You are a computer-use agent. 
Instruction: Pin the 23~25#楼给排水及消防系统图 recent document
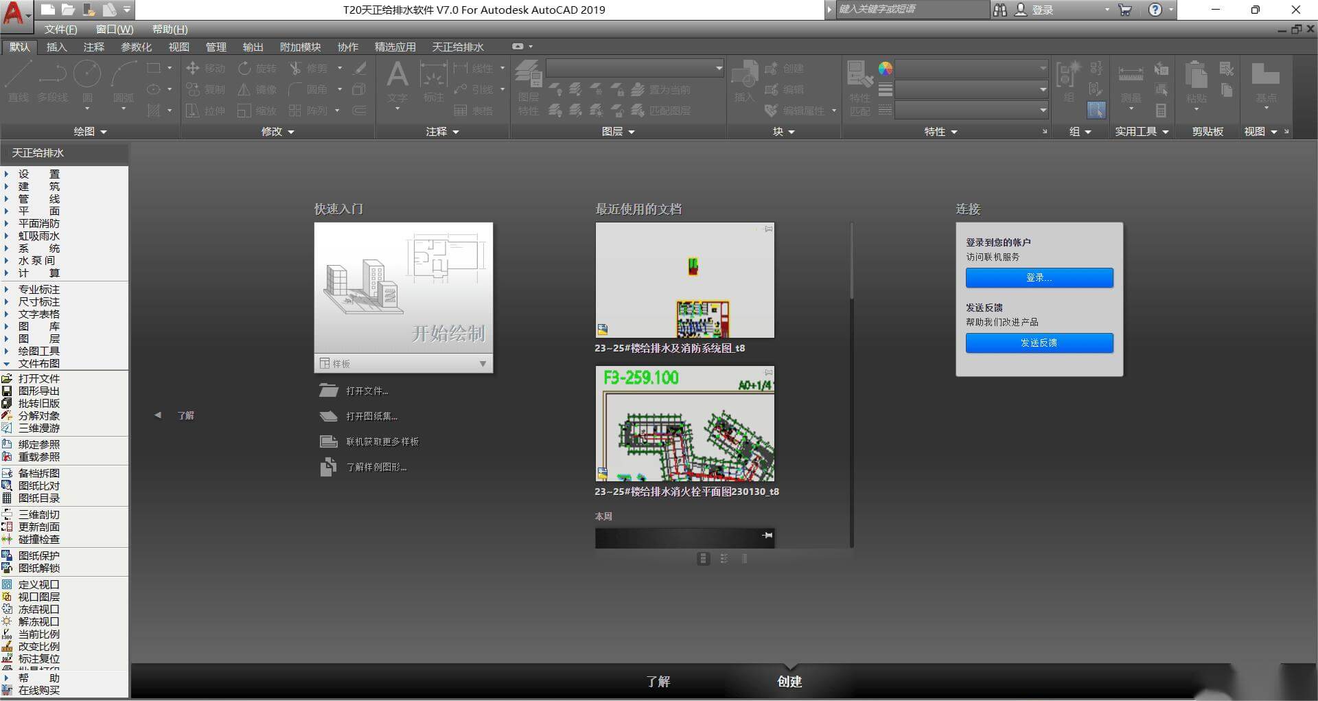[x=769, y=229]
